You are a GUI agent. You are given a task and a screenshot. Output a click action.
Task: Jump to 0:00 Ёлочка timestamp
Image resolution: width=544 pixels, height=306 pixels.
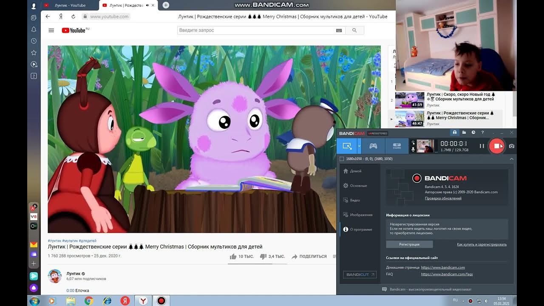pyautogui.click(x=70, y=291)
